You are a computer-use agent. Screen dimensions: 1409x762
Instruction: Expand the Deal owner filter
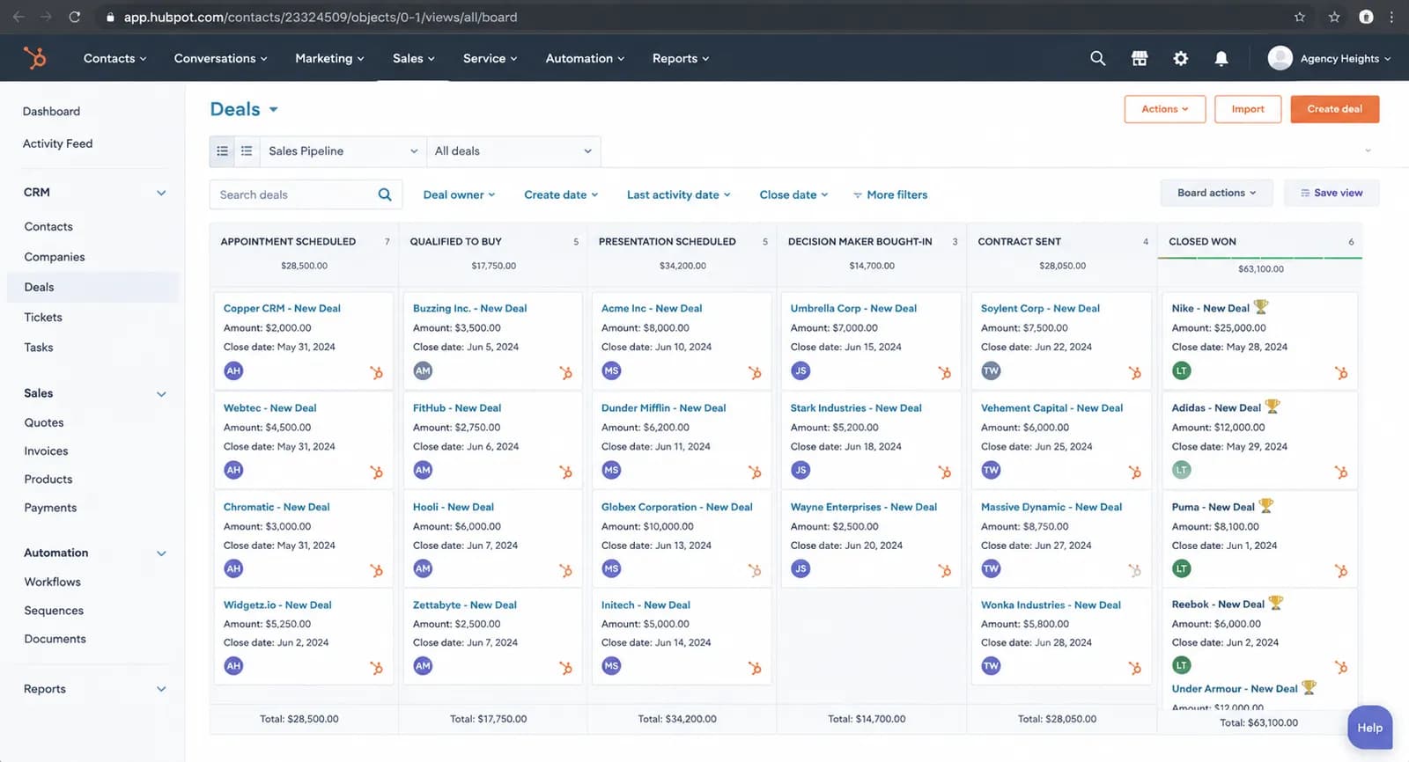tap(459, 194)
